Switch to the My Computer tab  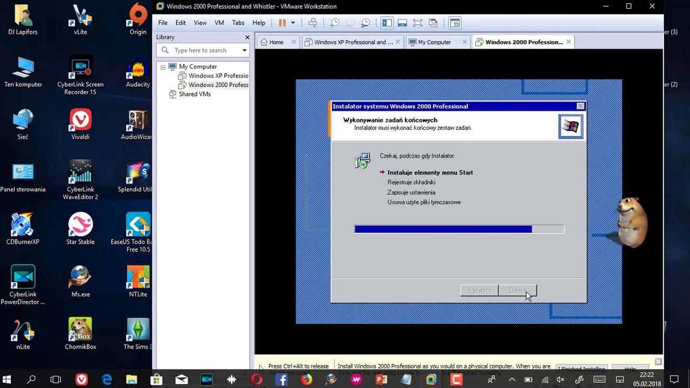point(434,41)
